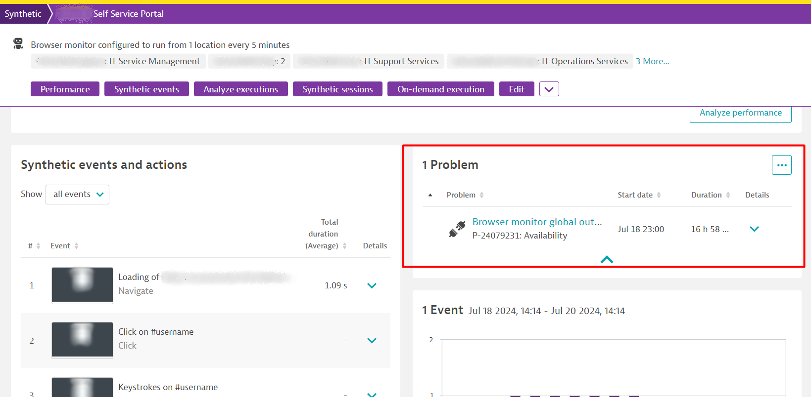Expand details of the Loading Navigate event

372,286
